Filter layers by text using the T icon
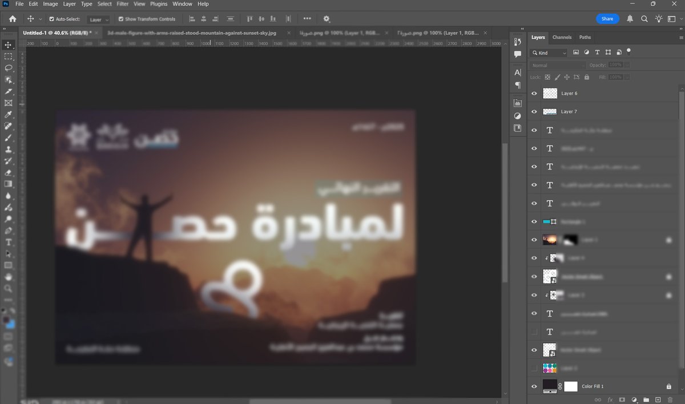The image size is (685, 404). 597,52
